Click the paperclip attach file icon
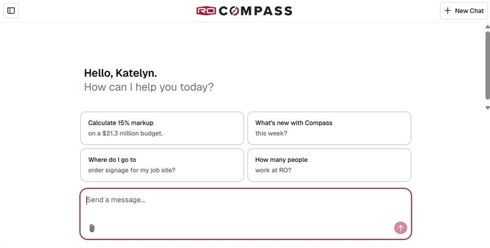Viewport: 490px width, 248px height. 92,228
